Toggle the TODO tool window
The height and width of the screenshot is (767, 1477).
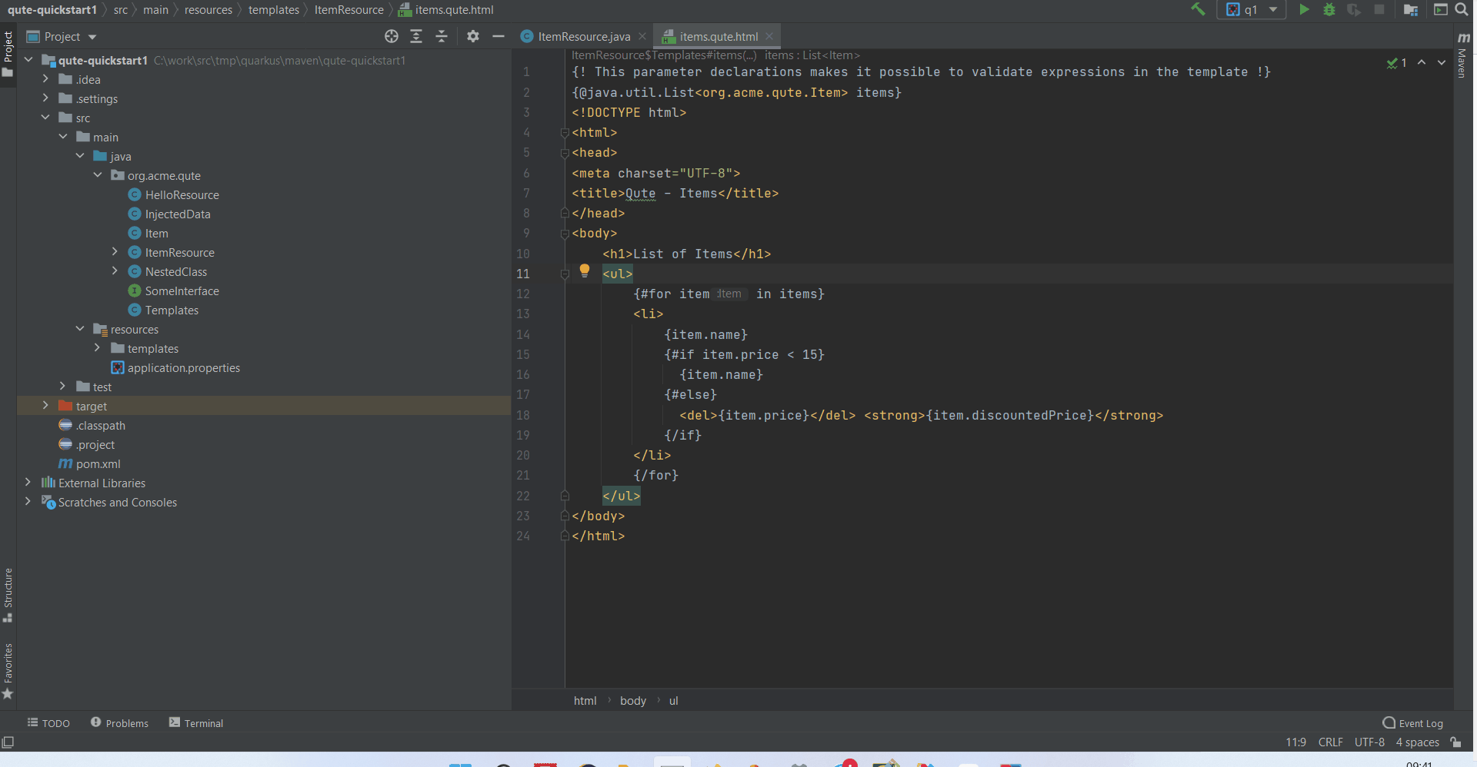(48, 722)
